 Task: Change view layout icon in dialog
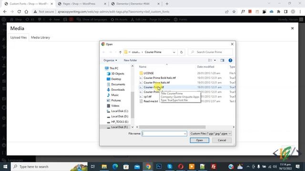pos(210,60)
